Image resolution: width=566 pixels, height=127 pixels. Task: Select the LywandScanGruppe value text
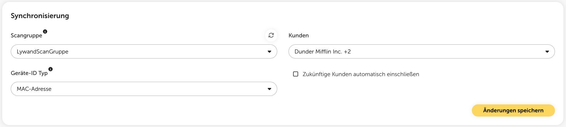[x=43, y=51]
